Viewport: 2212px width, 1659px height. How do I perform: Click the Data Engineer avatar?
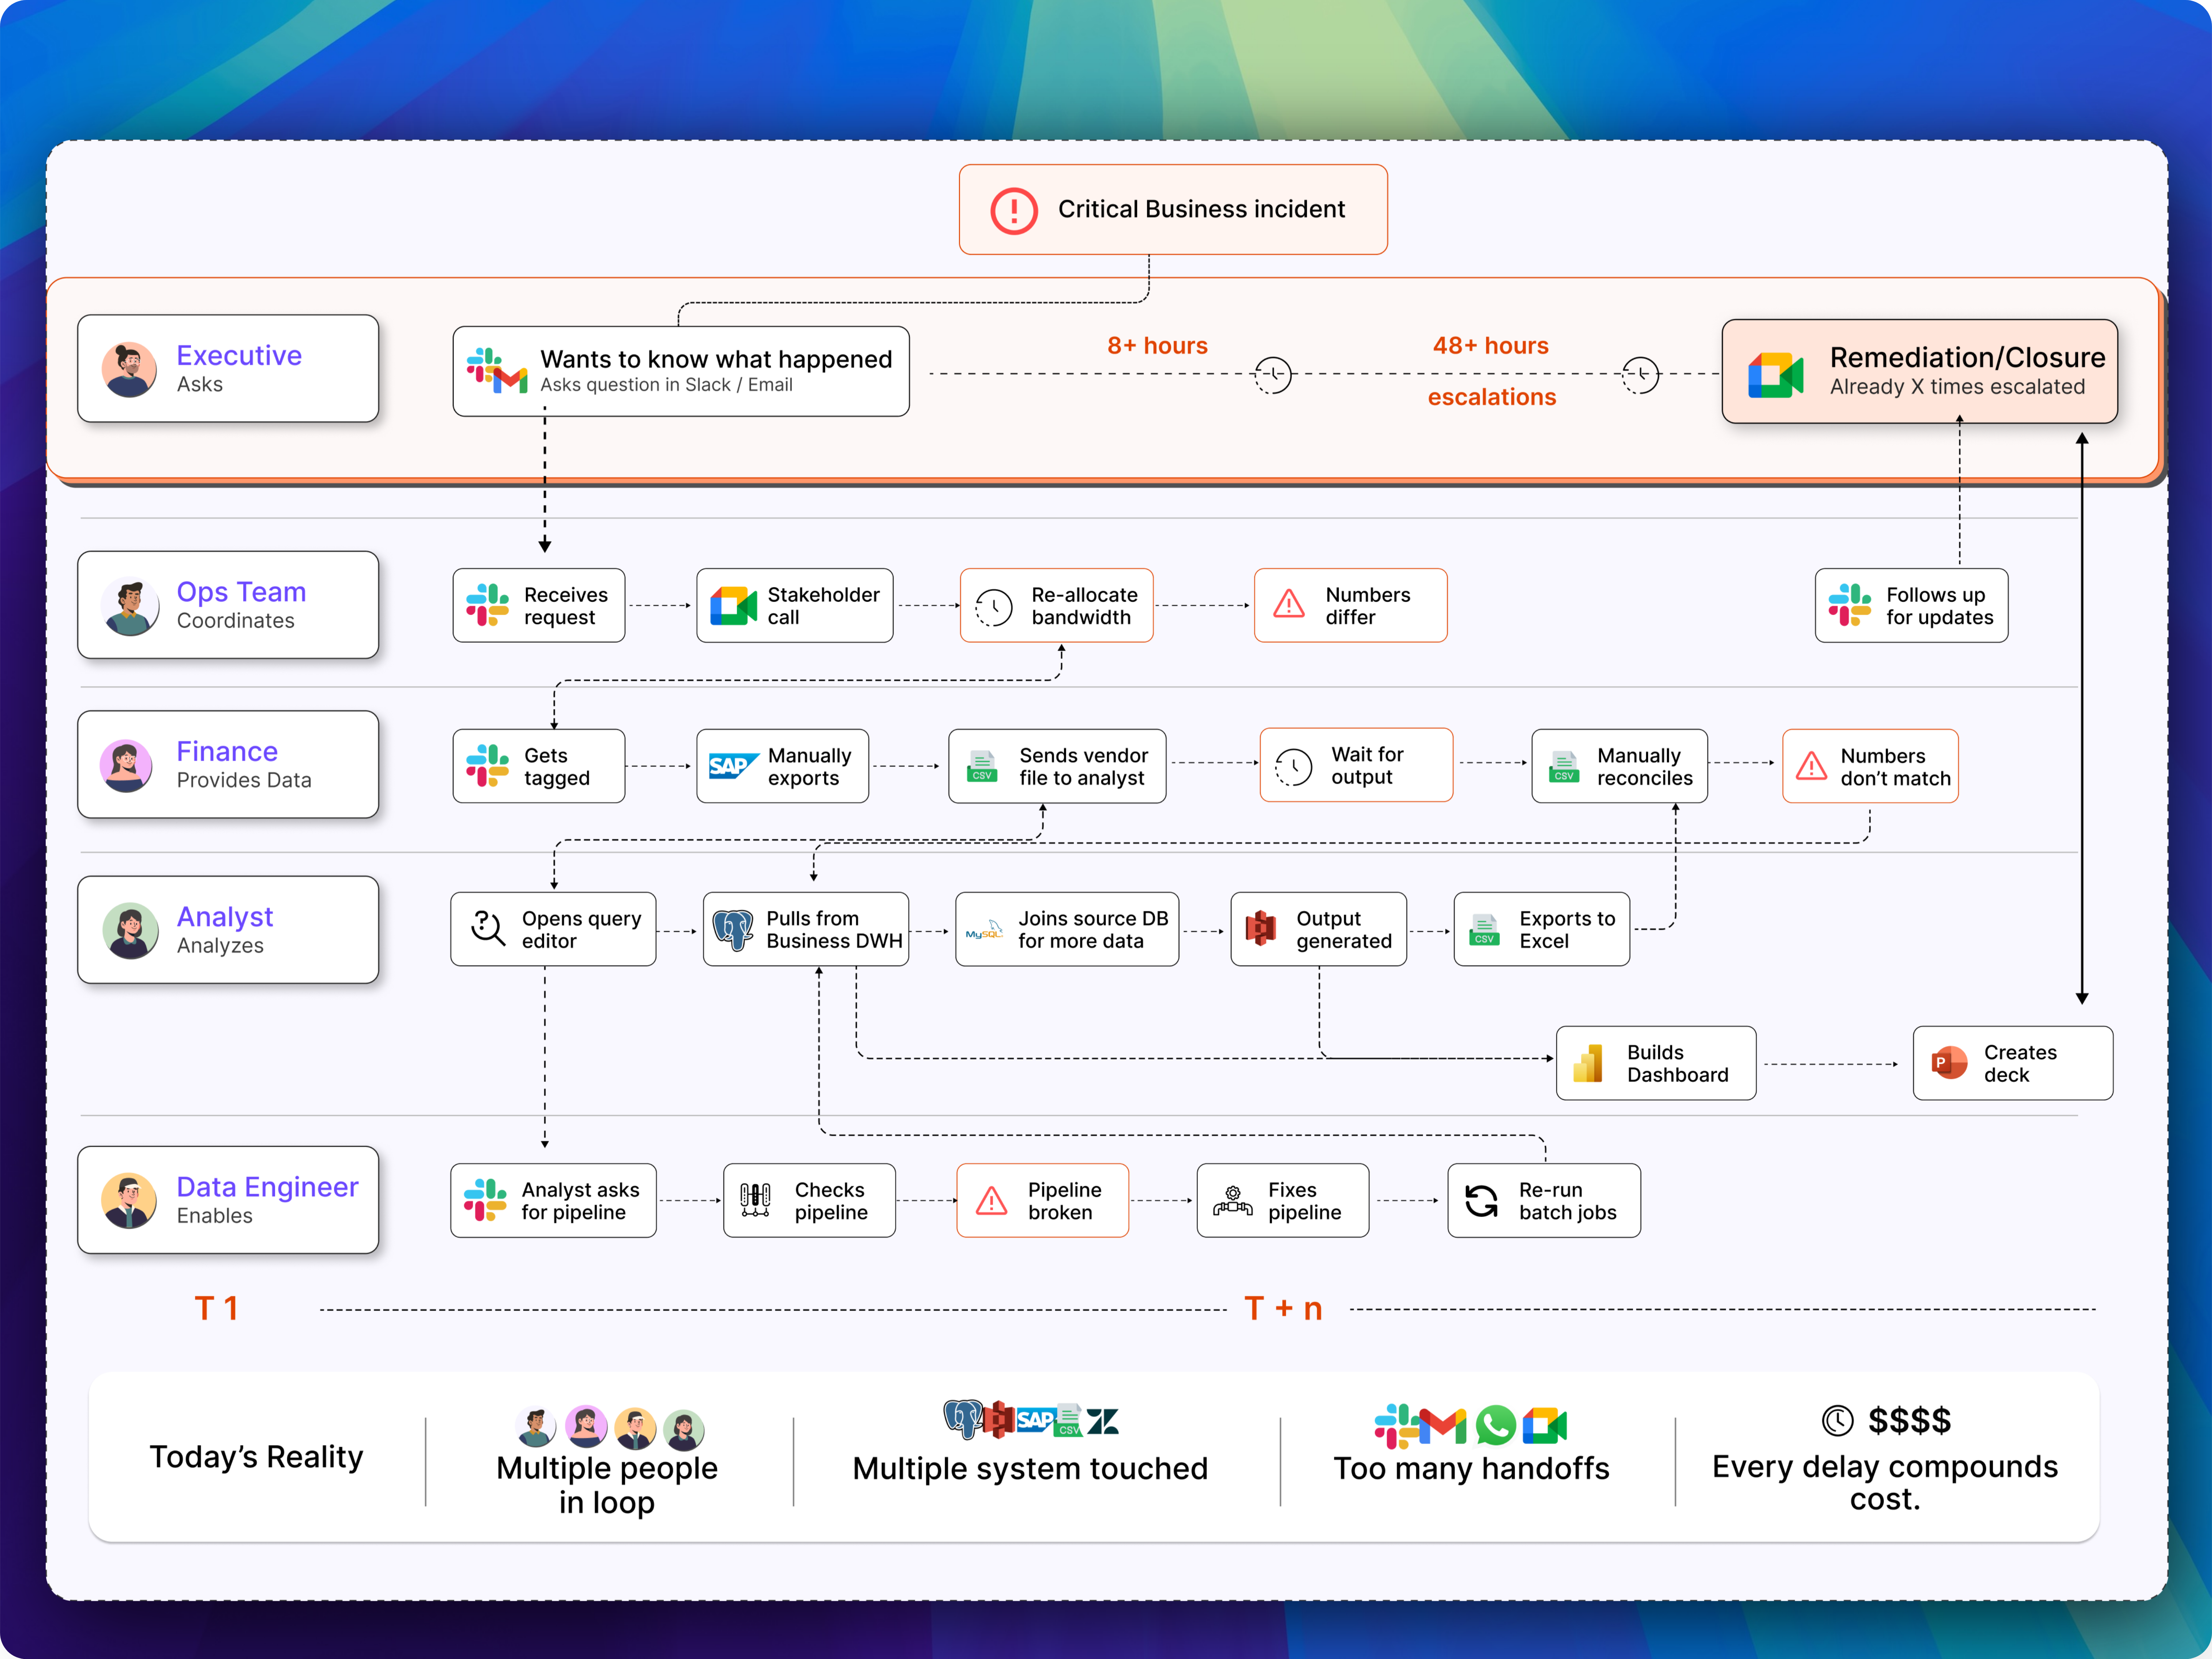click(x=129, y=1200)
